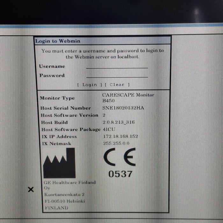Select the host build value 2.0.8.213_316
This screenshot has height=223, width=223.
[x=119, y=122]
